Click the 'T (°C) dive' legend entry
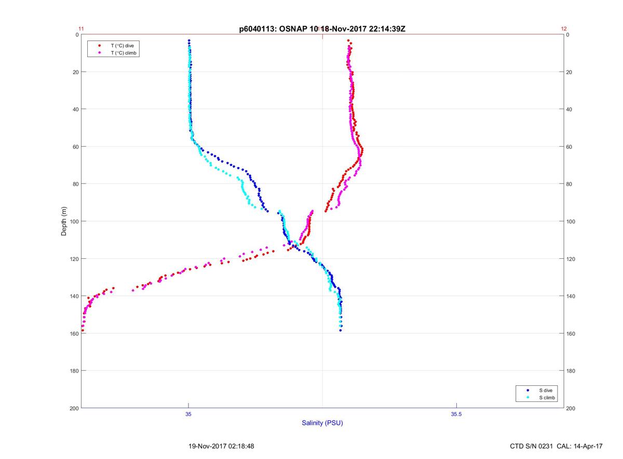 coord(122,46)
